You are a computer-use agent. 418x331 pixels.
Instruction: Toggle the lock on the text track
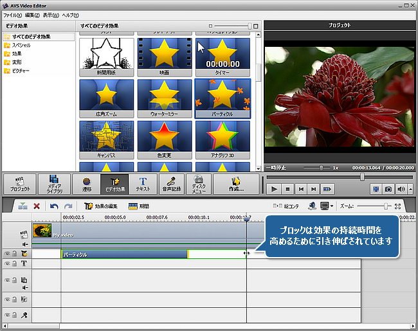[15, 264]
